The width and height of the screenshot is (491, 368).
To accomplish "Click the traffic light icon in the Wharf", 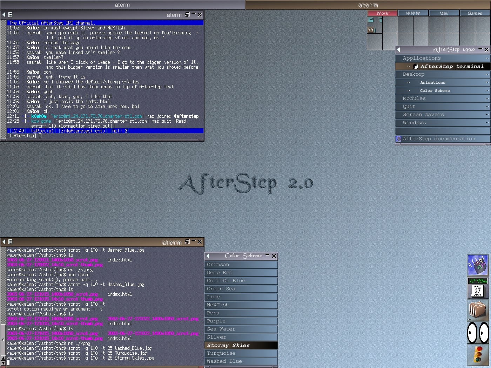I will [x=477, y=355].
